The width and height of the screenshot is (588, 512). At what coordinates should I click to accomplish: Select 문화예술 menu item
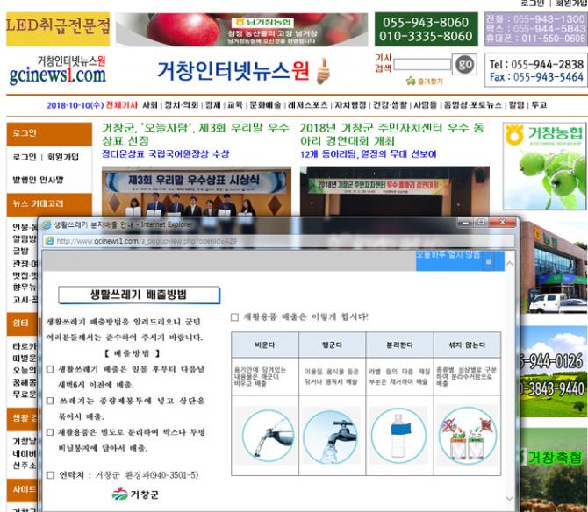265,105
